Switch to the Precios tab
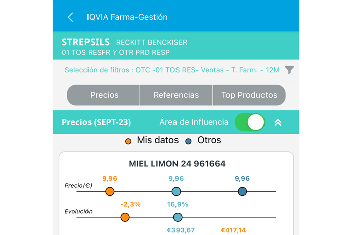 [x=104, y=95]
